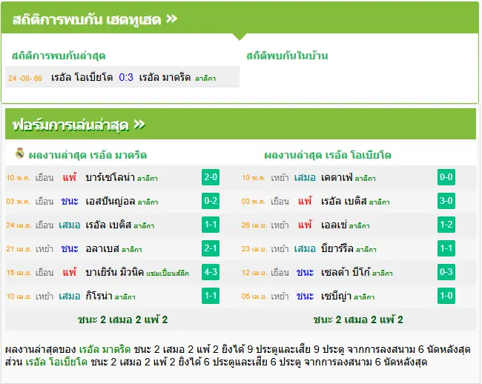Select the สถิติการพบกันล่าสุด tab
Screen dimensions: 482x384
[x=59, y=56]
